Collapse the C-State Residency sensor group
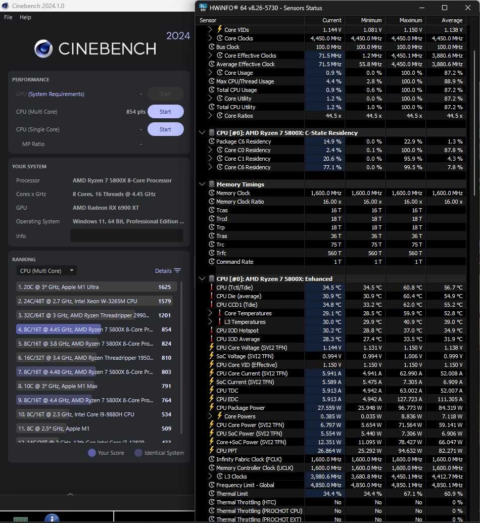480x523 pixels. point(202,133)
